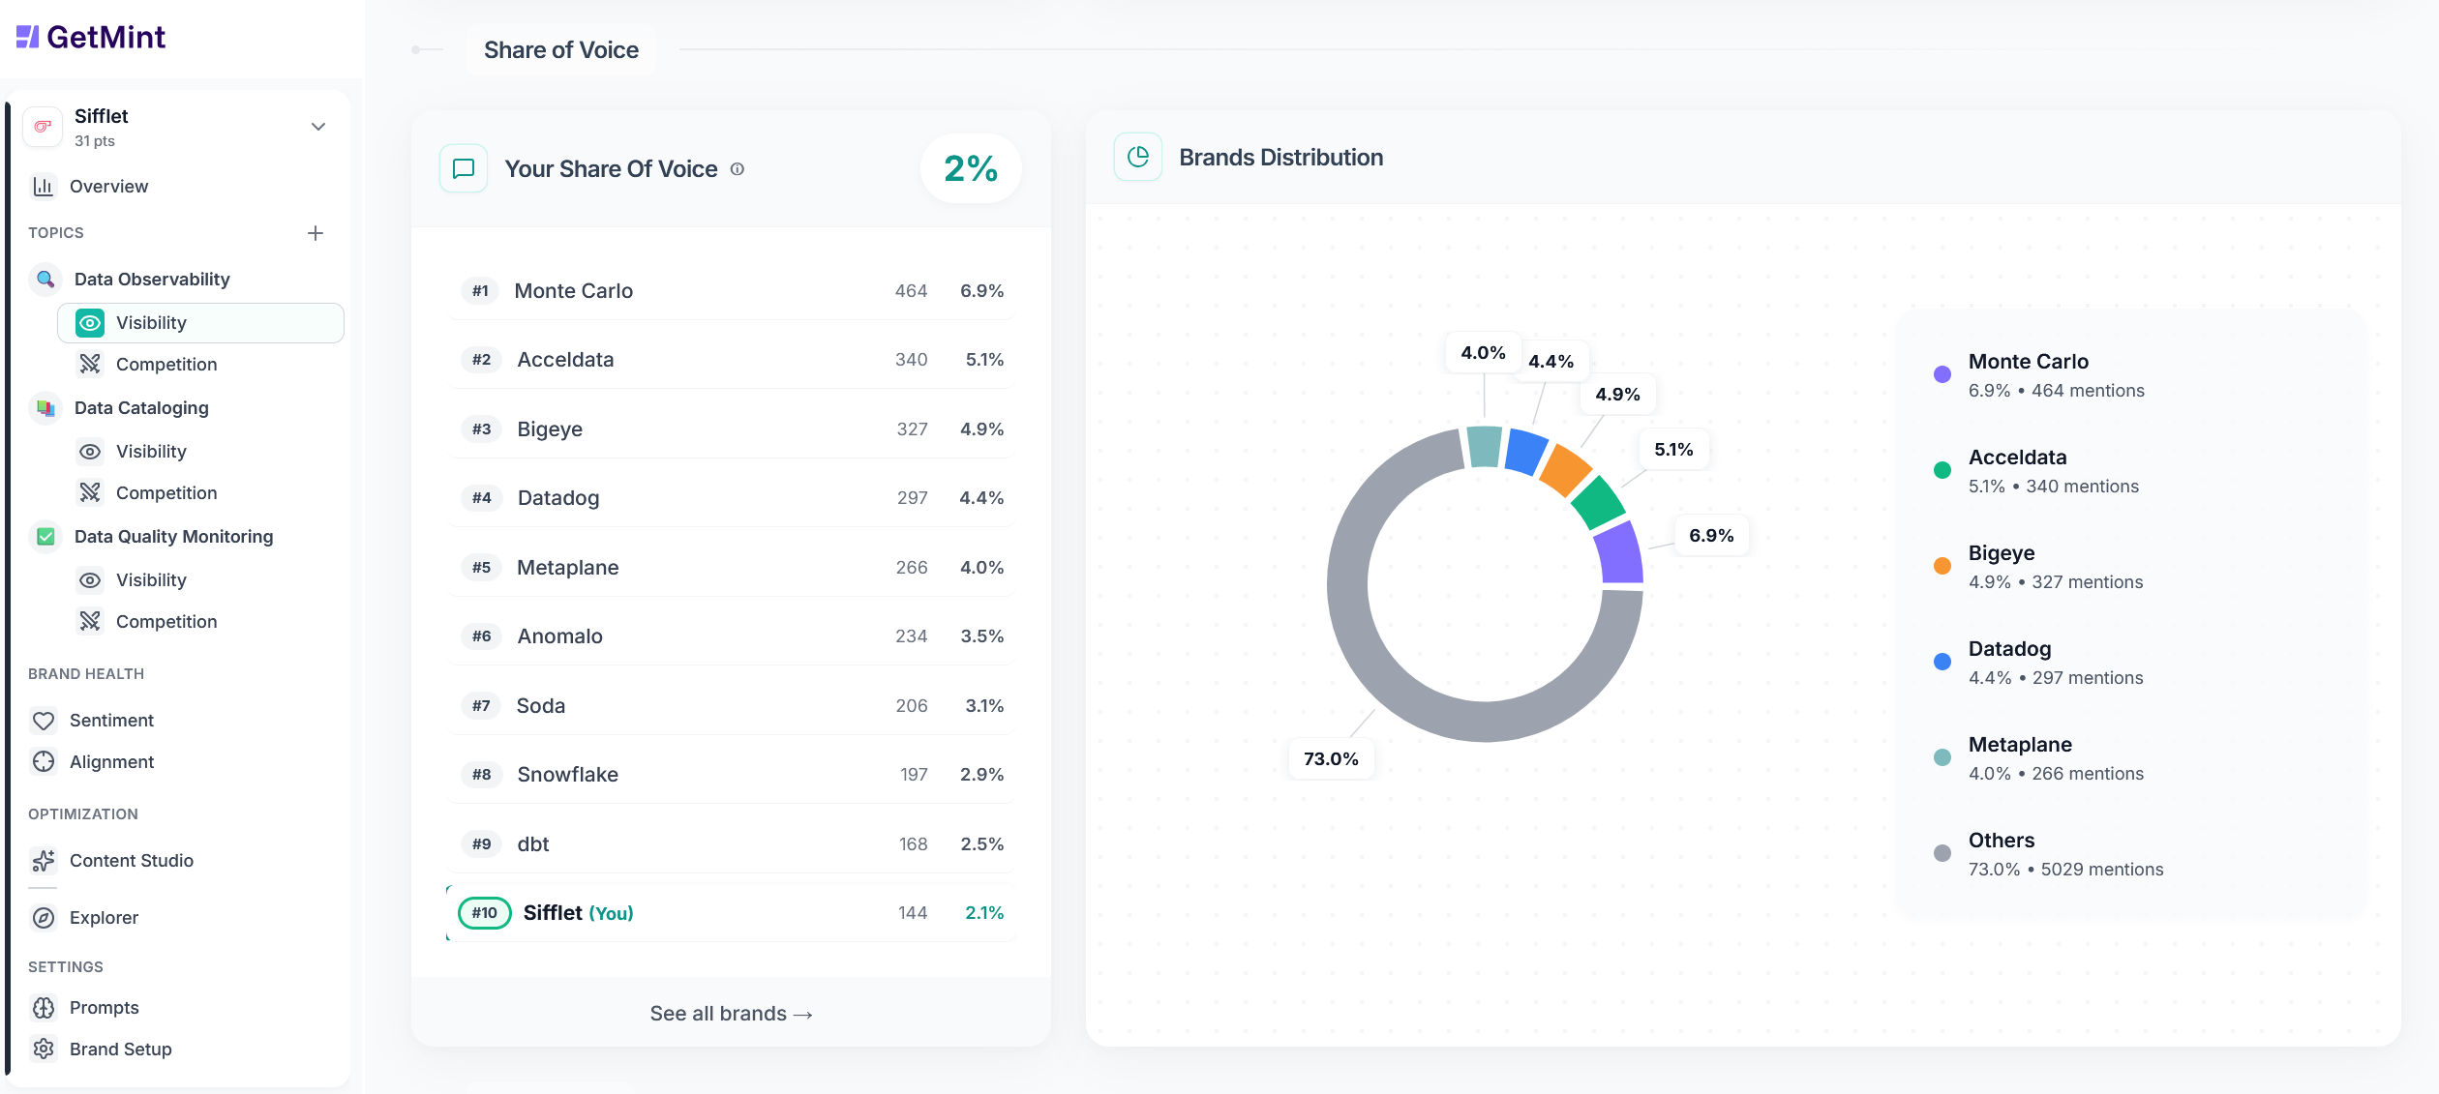The height and width of the screenshot is (1094, 2439).
Task: Expand the Sifflet brand selector chevron
Action: tap(318, 127)
